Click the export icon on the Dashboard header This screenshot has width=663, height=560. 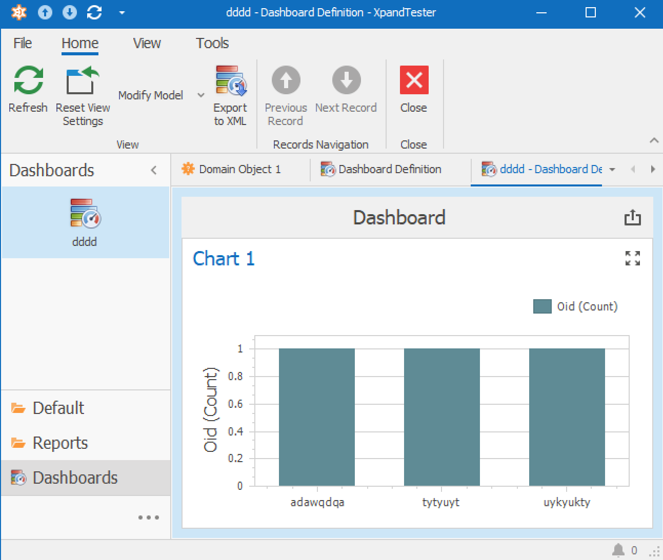click(633, 217)
